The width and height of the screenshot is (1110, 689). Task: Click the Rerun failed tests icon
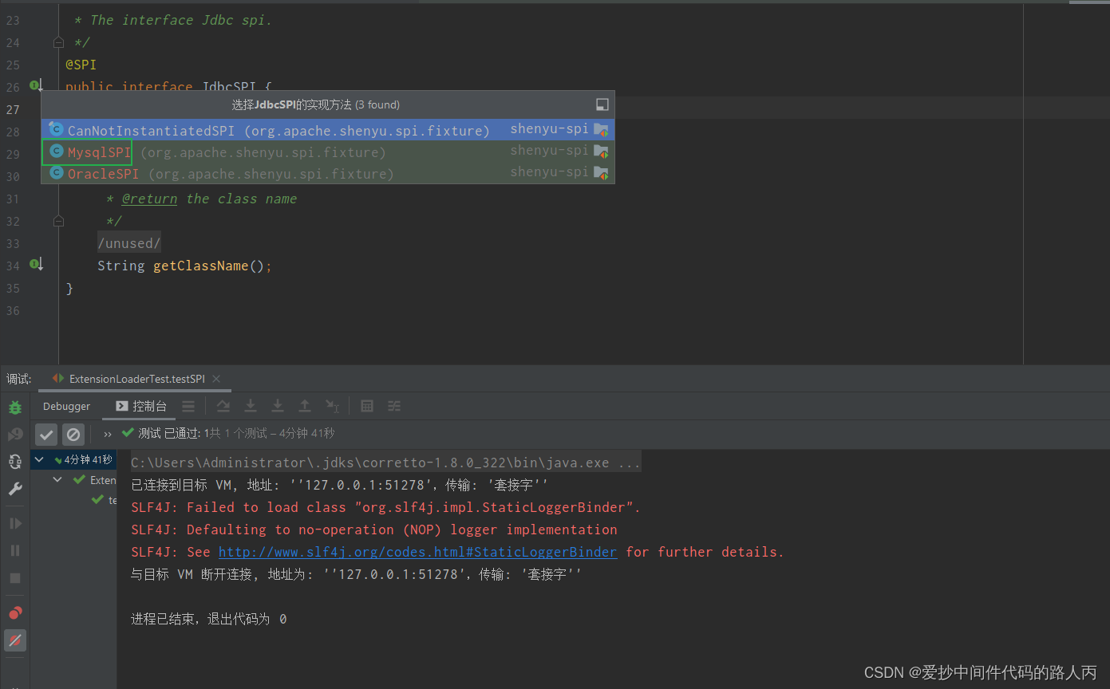click(x=15, y=435)
